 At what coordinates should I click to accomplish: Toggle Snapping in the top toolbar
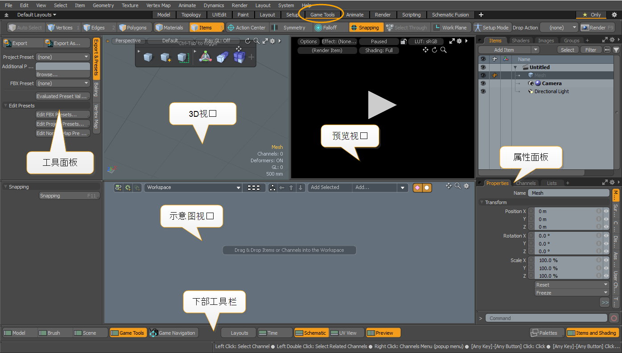(364, 28)
